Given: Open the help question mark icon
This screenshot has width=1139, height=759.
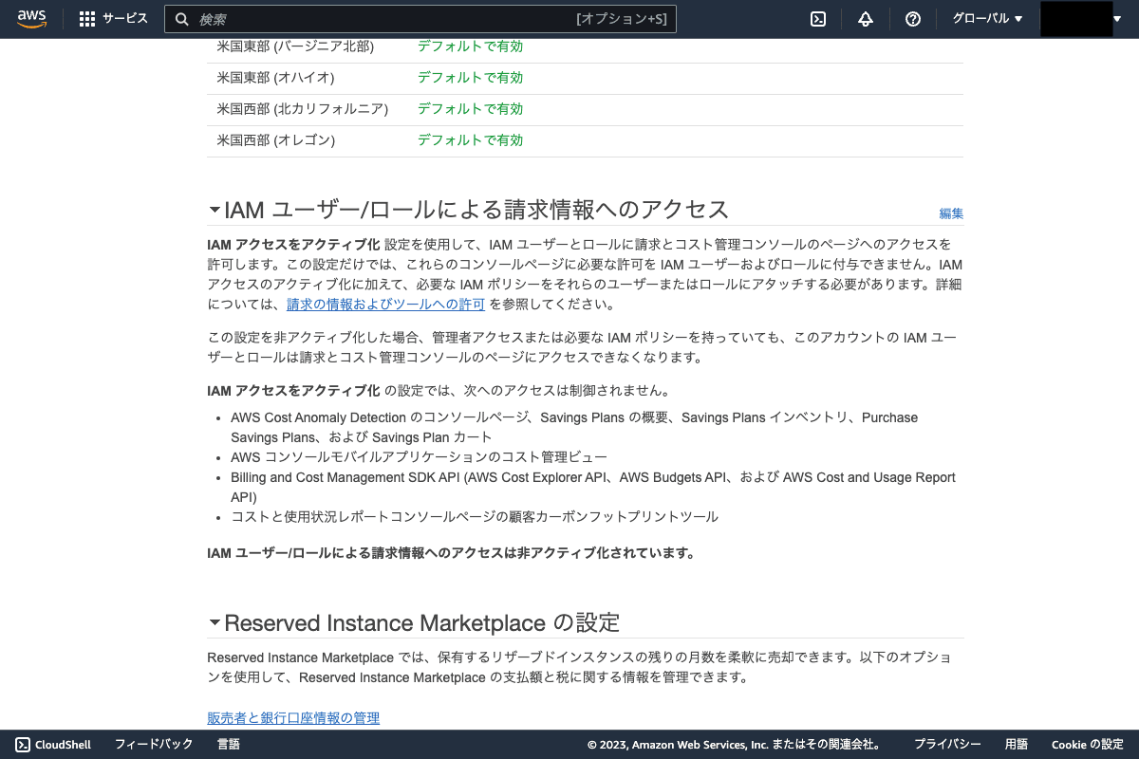Looking at the screenshot, I should [x=913, y=19].
